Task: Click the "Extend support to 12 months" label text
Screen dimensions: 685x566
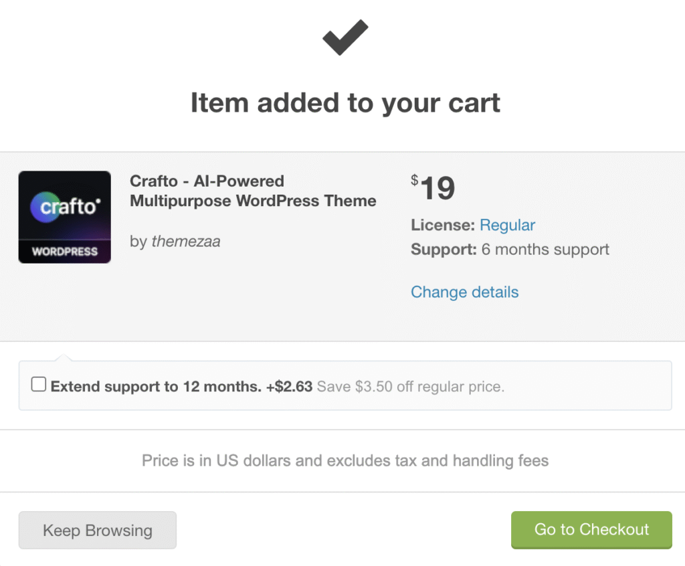Action: (x=156, y=386)
